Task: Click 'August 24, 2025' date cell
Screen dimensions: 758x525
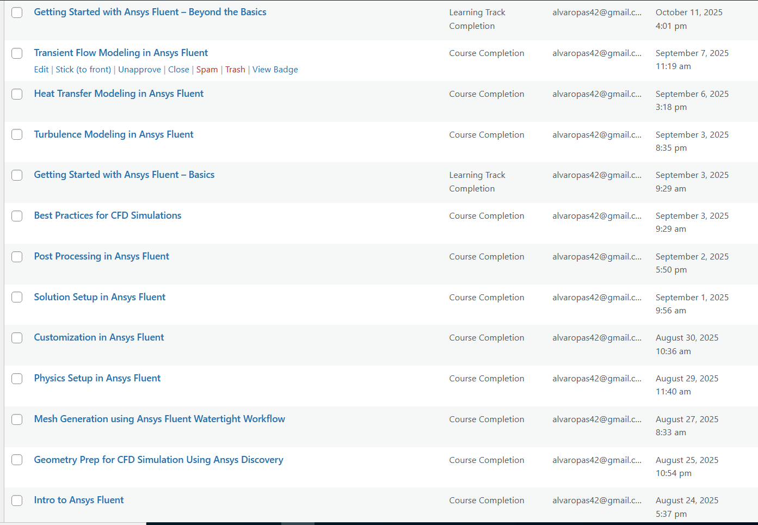Action: click(x=687, y=507)
